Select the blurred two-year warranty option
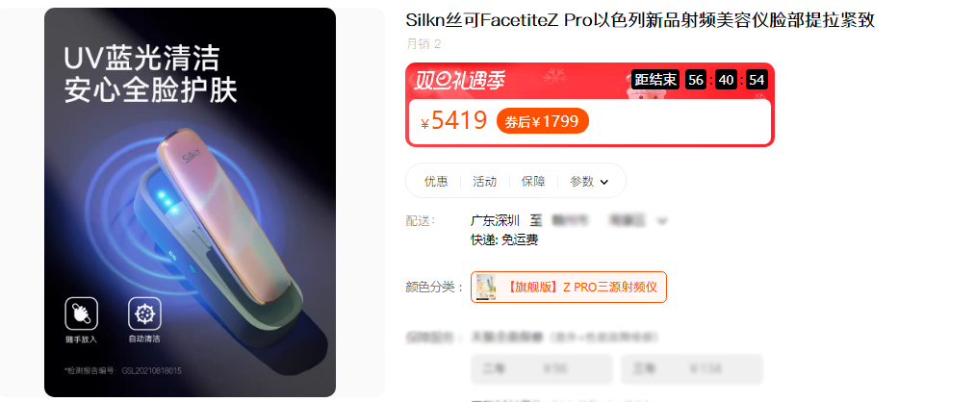The height and width of the screenshot is (402, 975). [542, 369]
